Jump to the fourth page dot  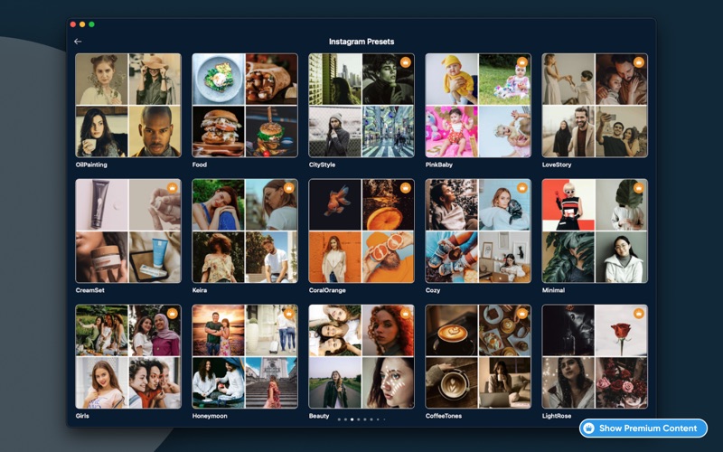tap(359, 419)
